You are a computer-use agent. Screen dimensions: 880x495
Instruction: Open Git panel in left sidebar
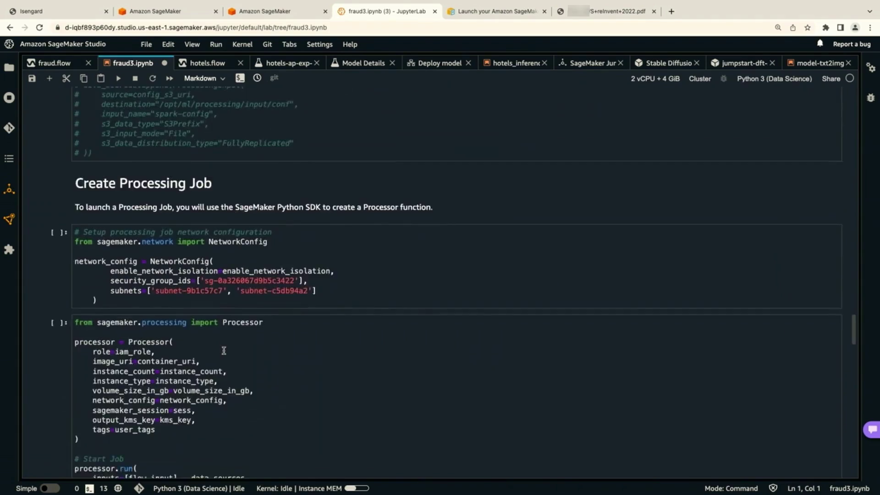9,128
